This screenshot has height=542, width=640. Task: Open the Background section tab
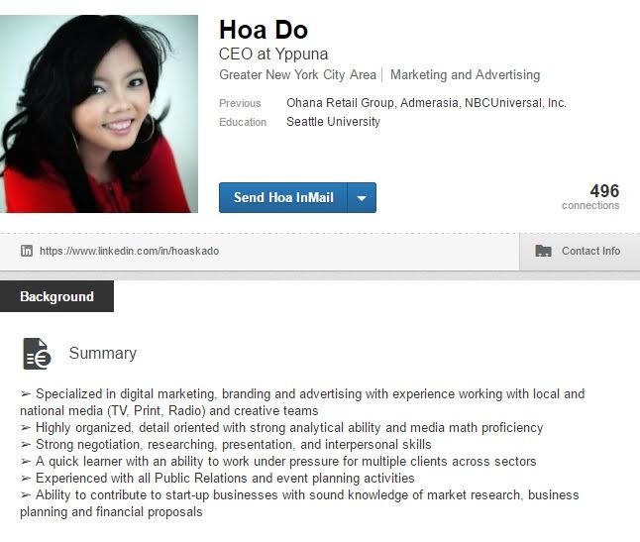[56, 296]
